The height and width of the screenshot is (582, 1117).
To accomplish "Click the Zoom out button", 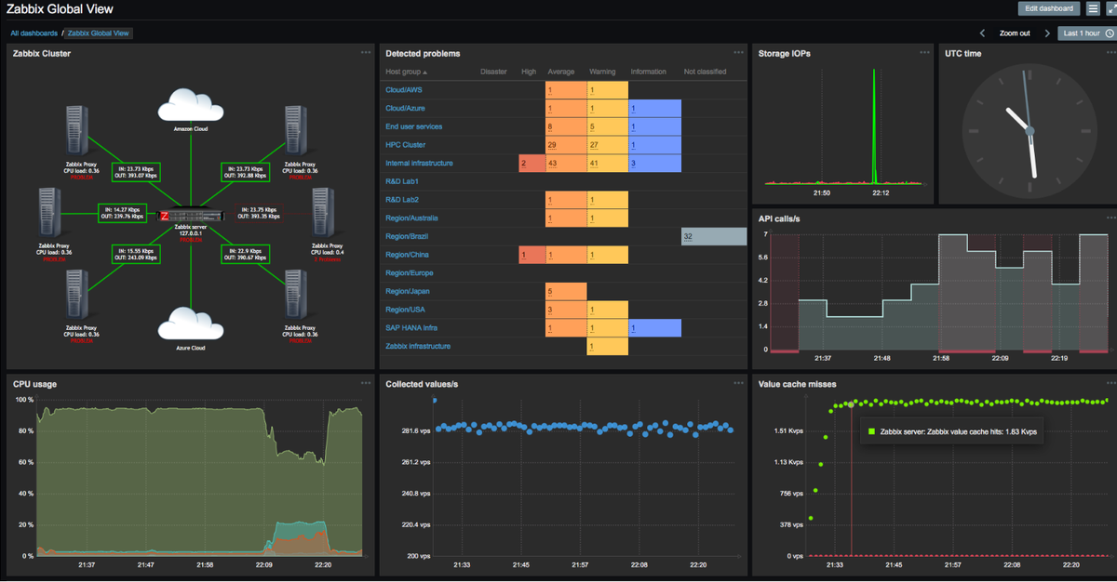I will tap(1015, 33).
